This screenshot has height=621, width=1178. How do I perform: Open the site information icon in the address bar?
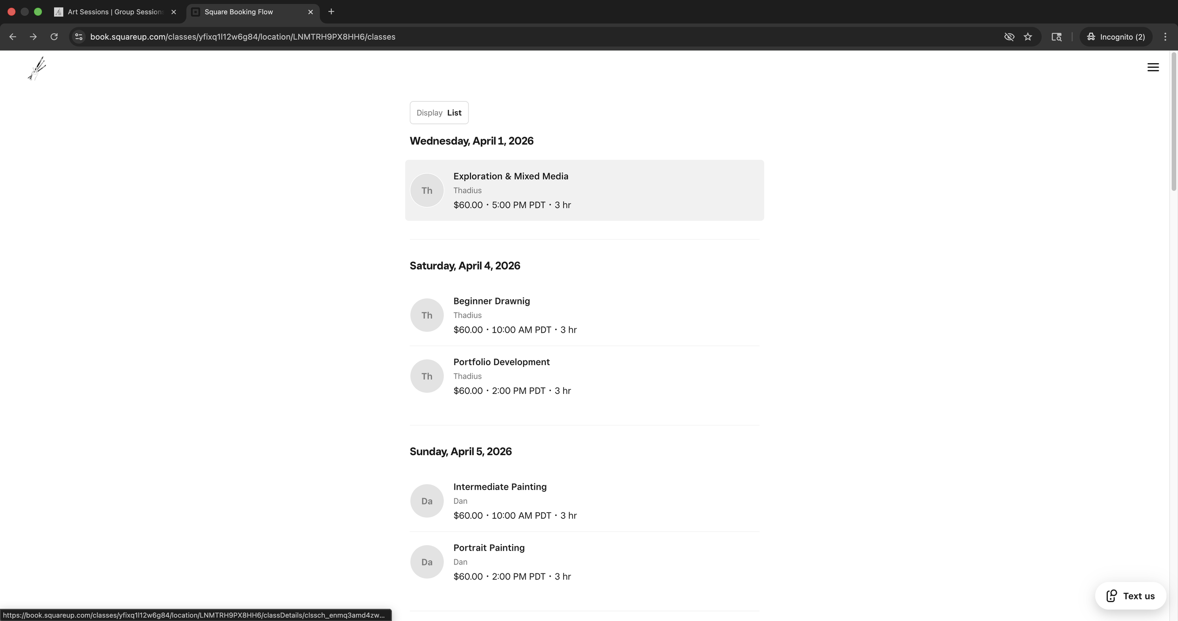click(x=79, y=37)
